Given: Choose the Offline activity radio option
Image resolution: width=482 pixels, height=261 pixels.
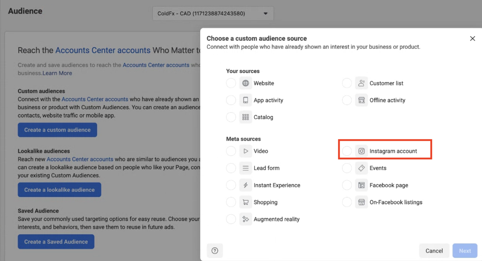Looking at the screenshot, I should (347, 100).
